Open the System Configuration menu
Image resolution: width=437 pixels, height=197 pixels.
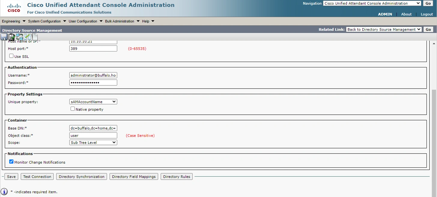click(x=47, y=21)
